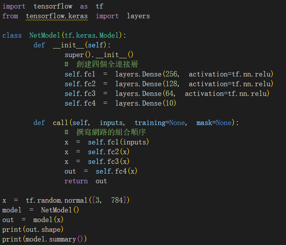Viewport: 286px width, 245px height.
Task: Click the 'super().__init__()' call
Action: pyautogui.click(x=99, y=55)
